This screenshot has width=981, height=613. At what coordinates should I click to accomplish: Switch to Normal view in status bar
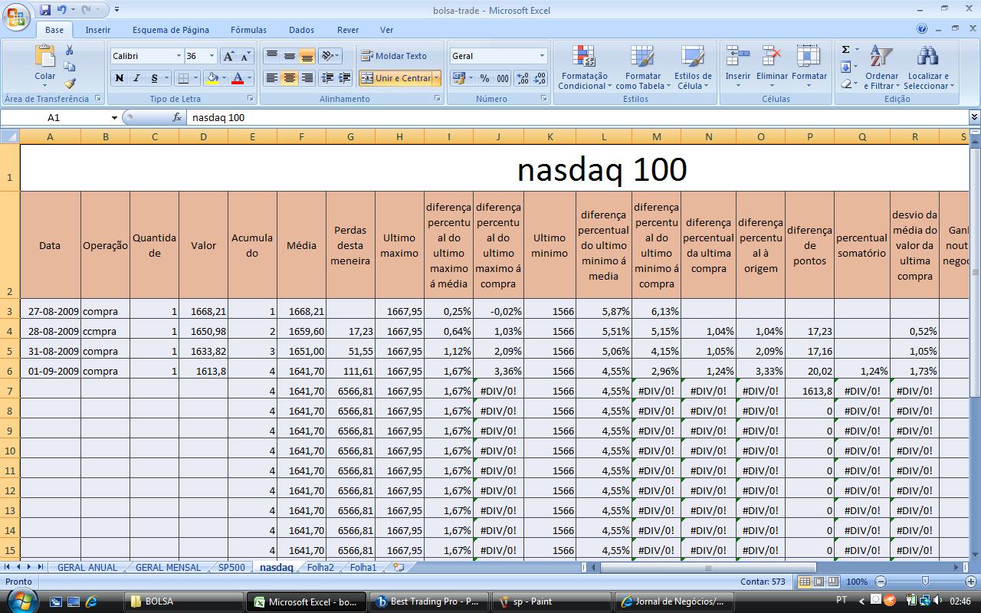(x=805, y=582)
